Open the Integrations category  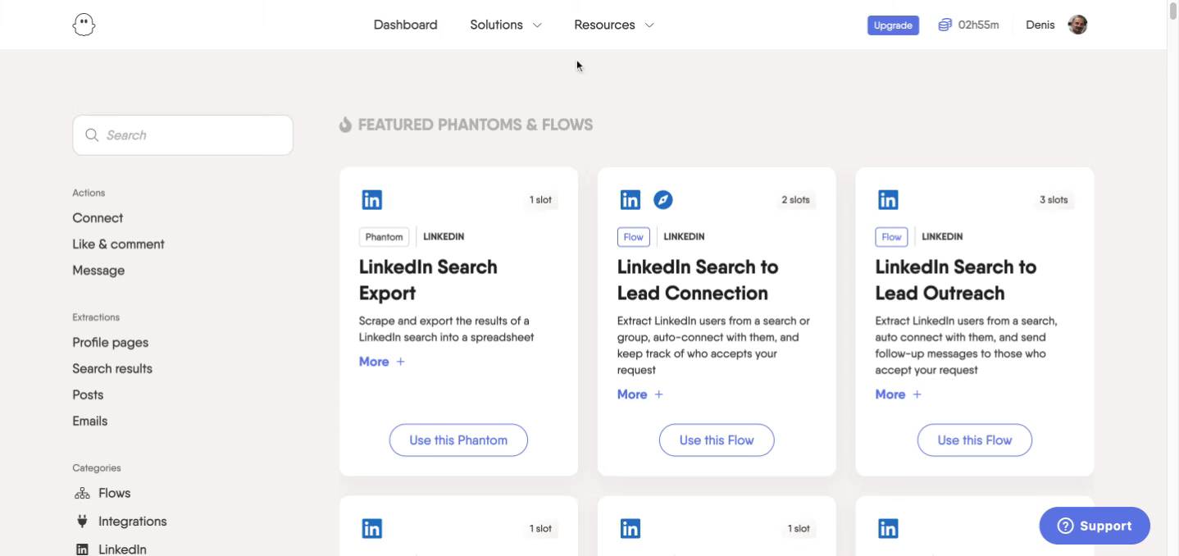pyautogui.click(x=132, y=522)
